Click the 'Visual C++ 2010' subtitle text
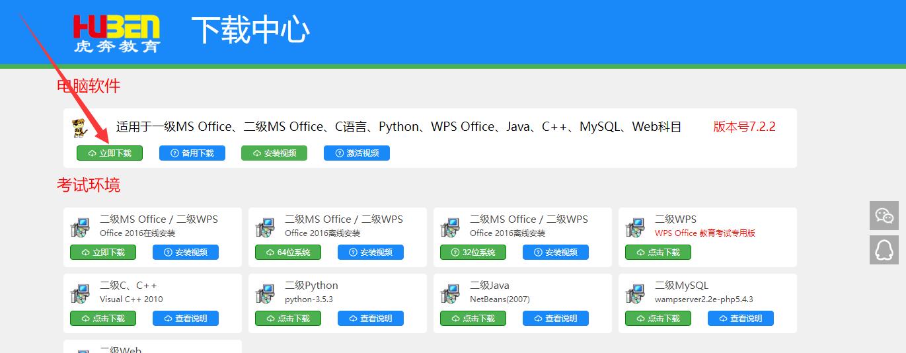 131,299
